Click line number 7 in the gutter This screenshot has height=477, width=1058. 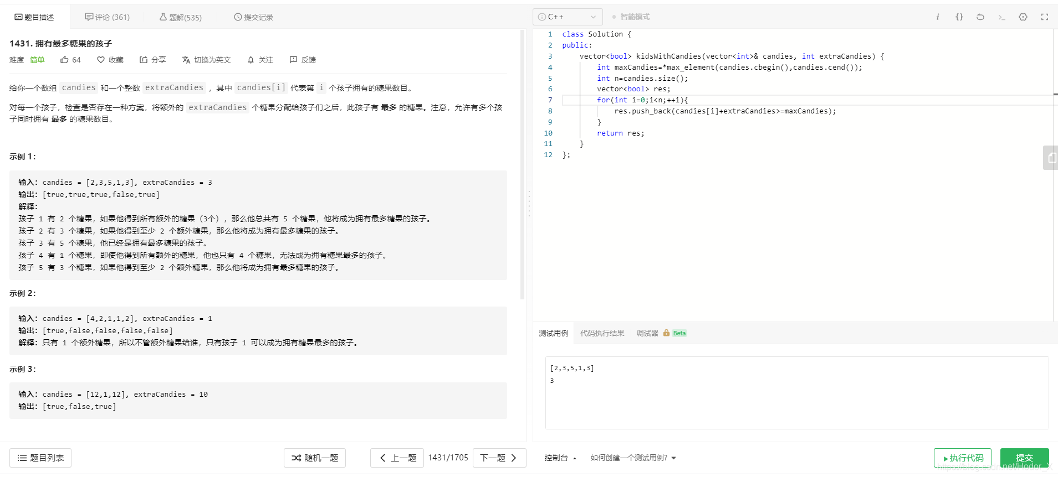550,100
